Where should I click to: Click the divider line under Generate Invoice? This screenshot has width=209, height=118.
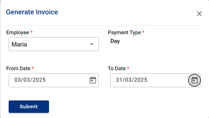point(105,25)
